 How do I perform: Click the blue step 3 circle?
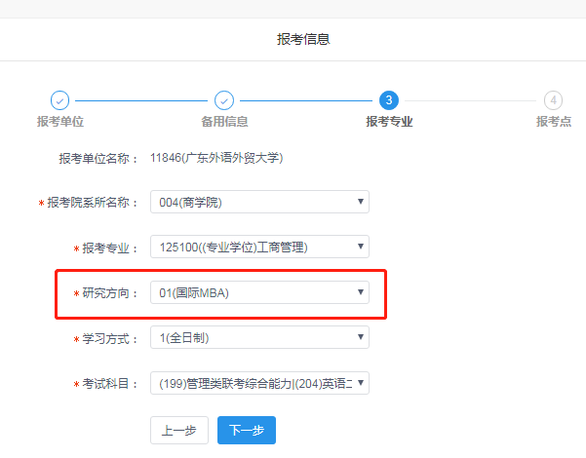[x=389, y=100]
